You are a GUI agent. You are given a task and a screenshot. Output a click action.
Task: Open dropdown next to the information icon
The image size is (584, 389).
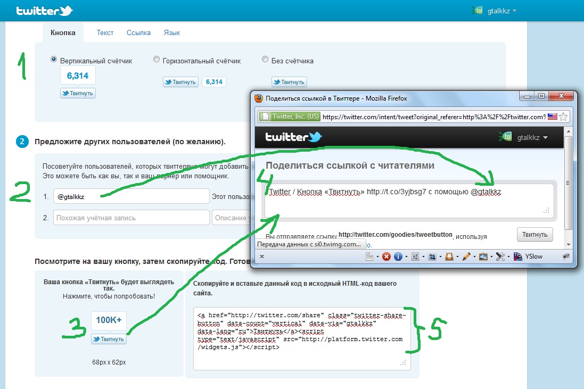pos(406,256)
